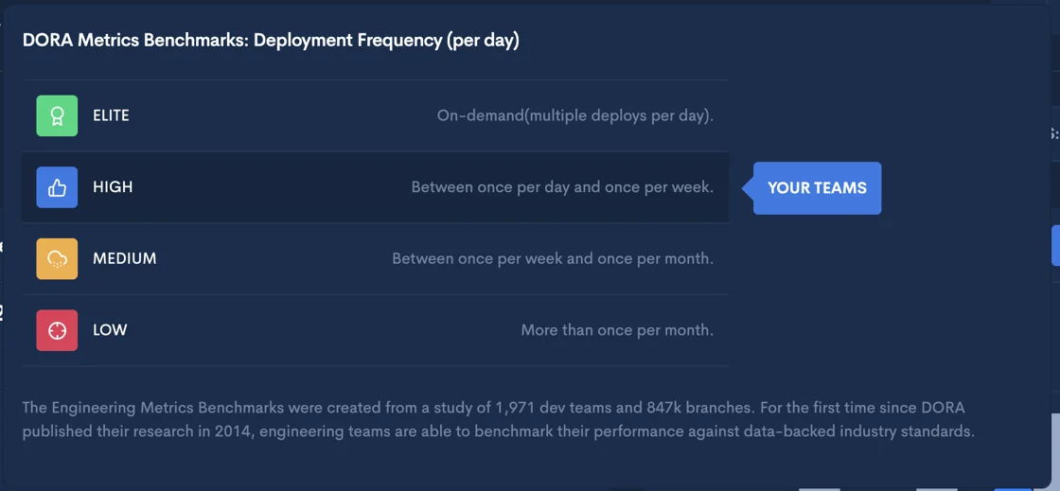Click the On-demand multiple deploys per day description
Viewport: 1060px width, 491px height.
[x=575, y=115]
